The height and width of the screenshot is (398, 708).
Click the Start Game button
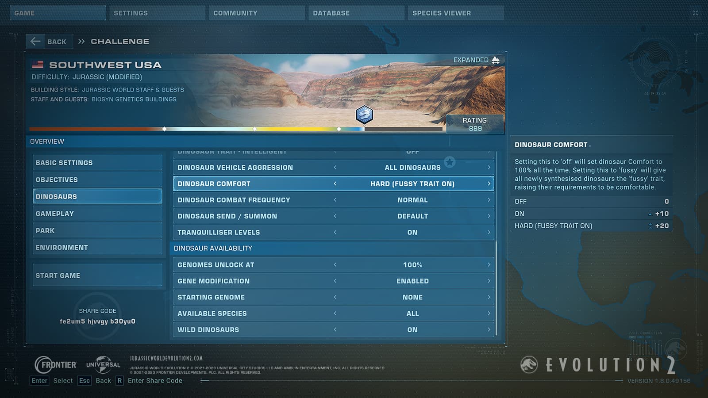coord(97,276)
